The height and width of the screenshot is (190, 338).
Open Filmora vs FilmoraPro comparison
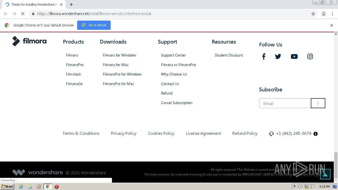(x=179, y=65)
